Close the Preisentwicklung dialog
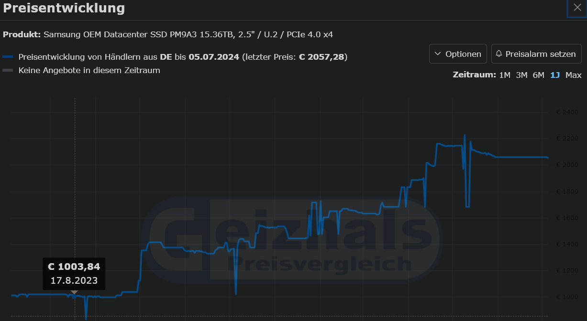The width and height of the screenshot is (587, 321). pyautogui.click(x=577, y=8)
